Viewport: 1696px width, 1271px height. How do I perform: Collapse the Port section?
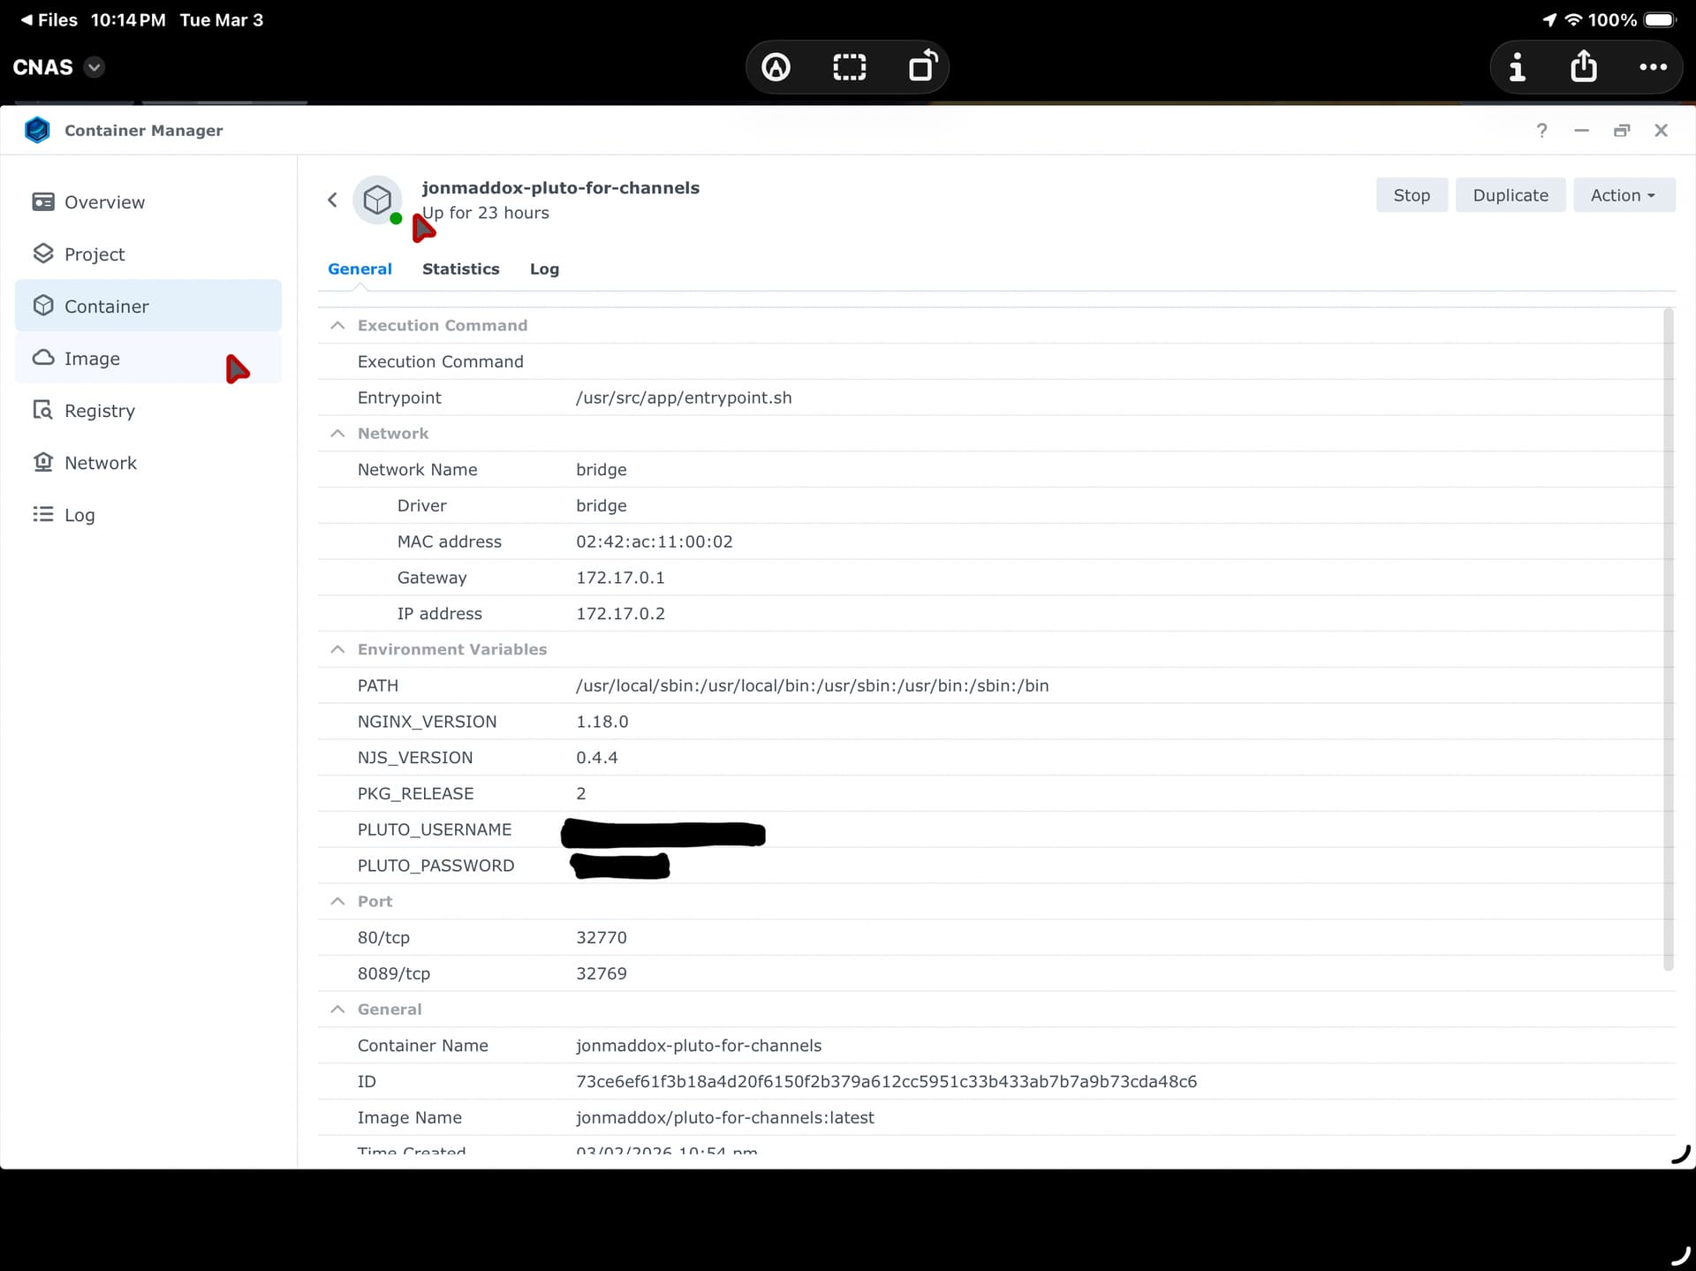337,902
